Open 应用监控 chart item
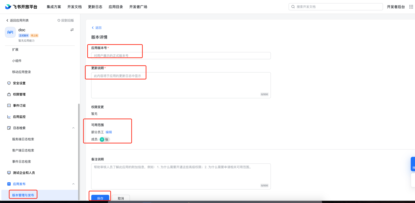This screenshot has height=203, width=415. click(x=19, y=117)
